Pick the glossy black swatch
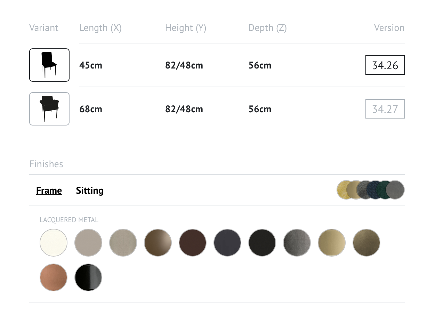Screen dimensions: 436x315 (88, 277)
